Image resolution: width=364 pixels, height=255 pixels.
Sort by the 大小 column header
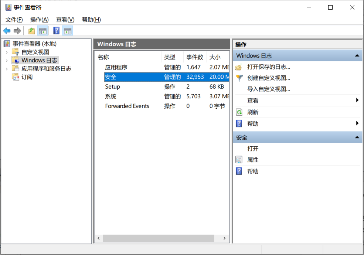coord(218,57)
